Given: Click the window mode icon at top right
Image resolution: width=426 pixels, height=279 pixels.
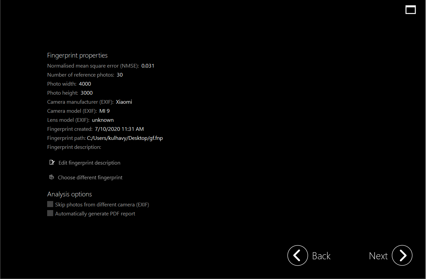Looking at the screenshot, I should pyautogui.click(x=411, y=10).
